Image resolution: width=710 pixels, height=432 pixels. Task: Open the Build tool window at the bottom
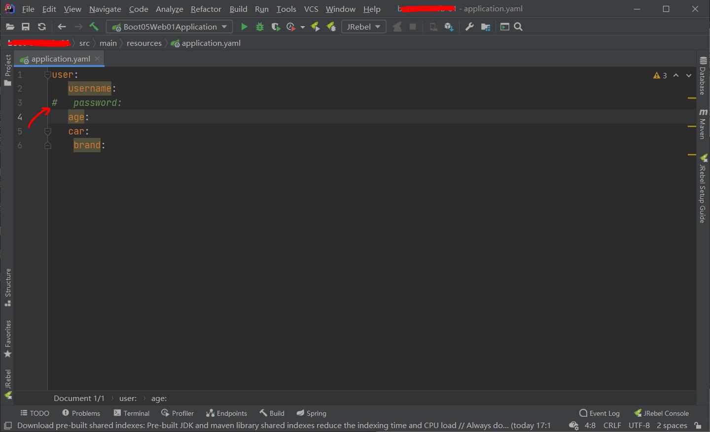272,413
